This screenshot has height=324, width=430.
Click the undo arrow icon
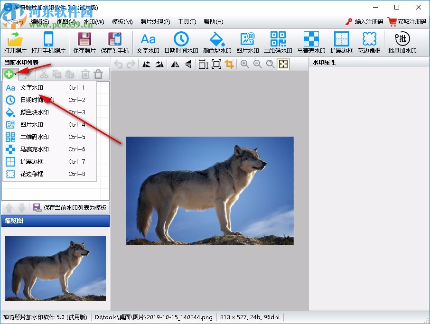click(118, 64)
